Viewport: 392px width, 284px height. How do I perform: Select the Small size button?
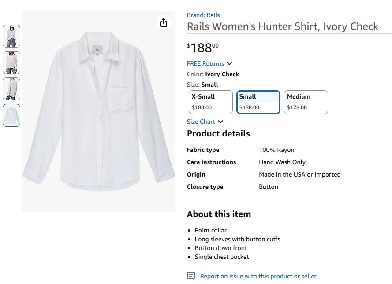pos(258,102)
